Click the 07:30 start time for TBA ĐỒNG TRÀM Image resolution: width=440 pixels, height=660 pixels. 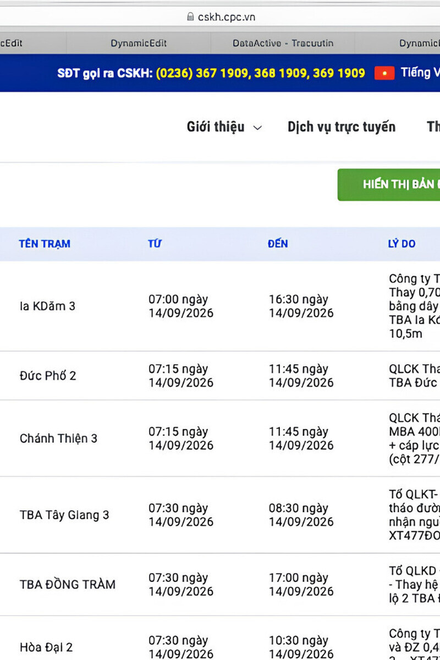[x=181, y=585]
